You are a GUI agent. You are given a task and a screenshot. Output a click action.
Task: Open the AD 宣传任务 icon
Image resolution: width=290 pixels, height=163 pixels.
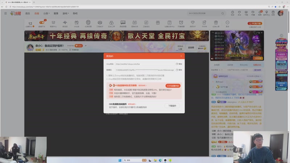(x=134, y=24)
